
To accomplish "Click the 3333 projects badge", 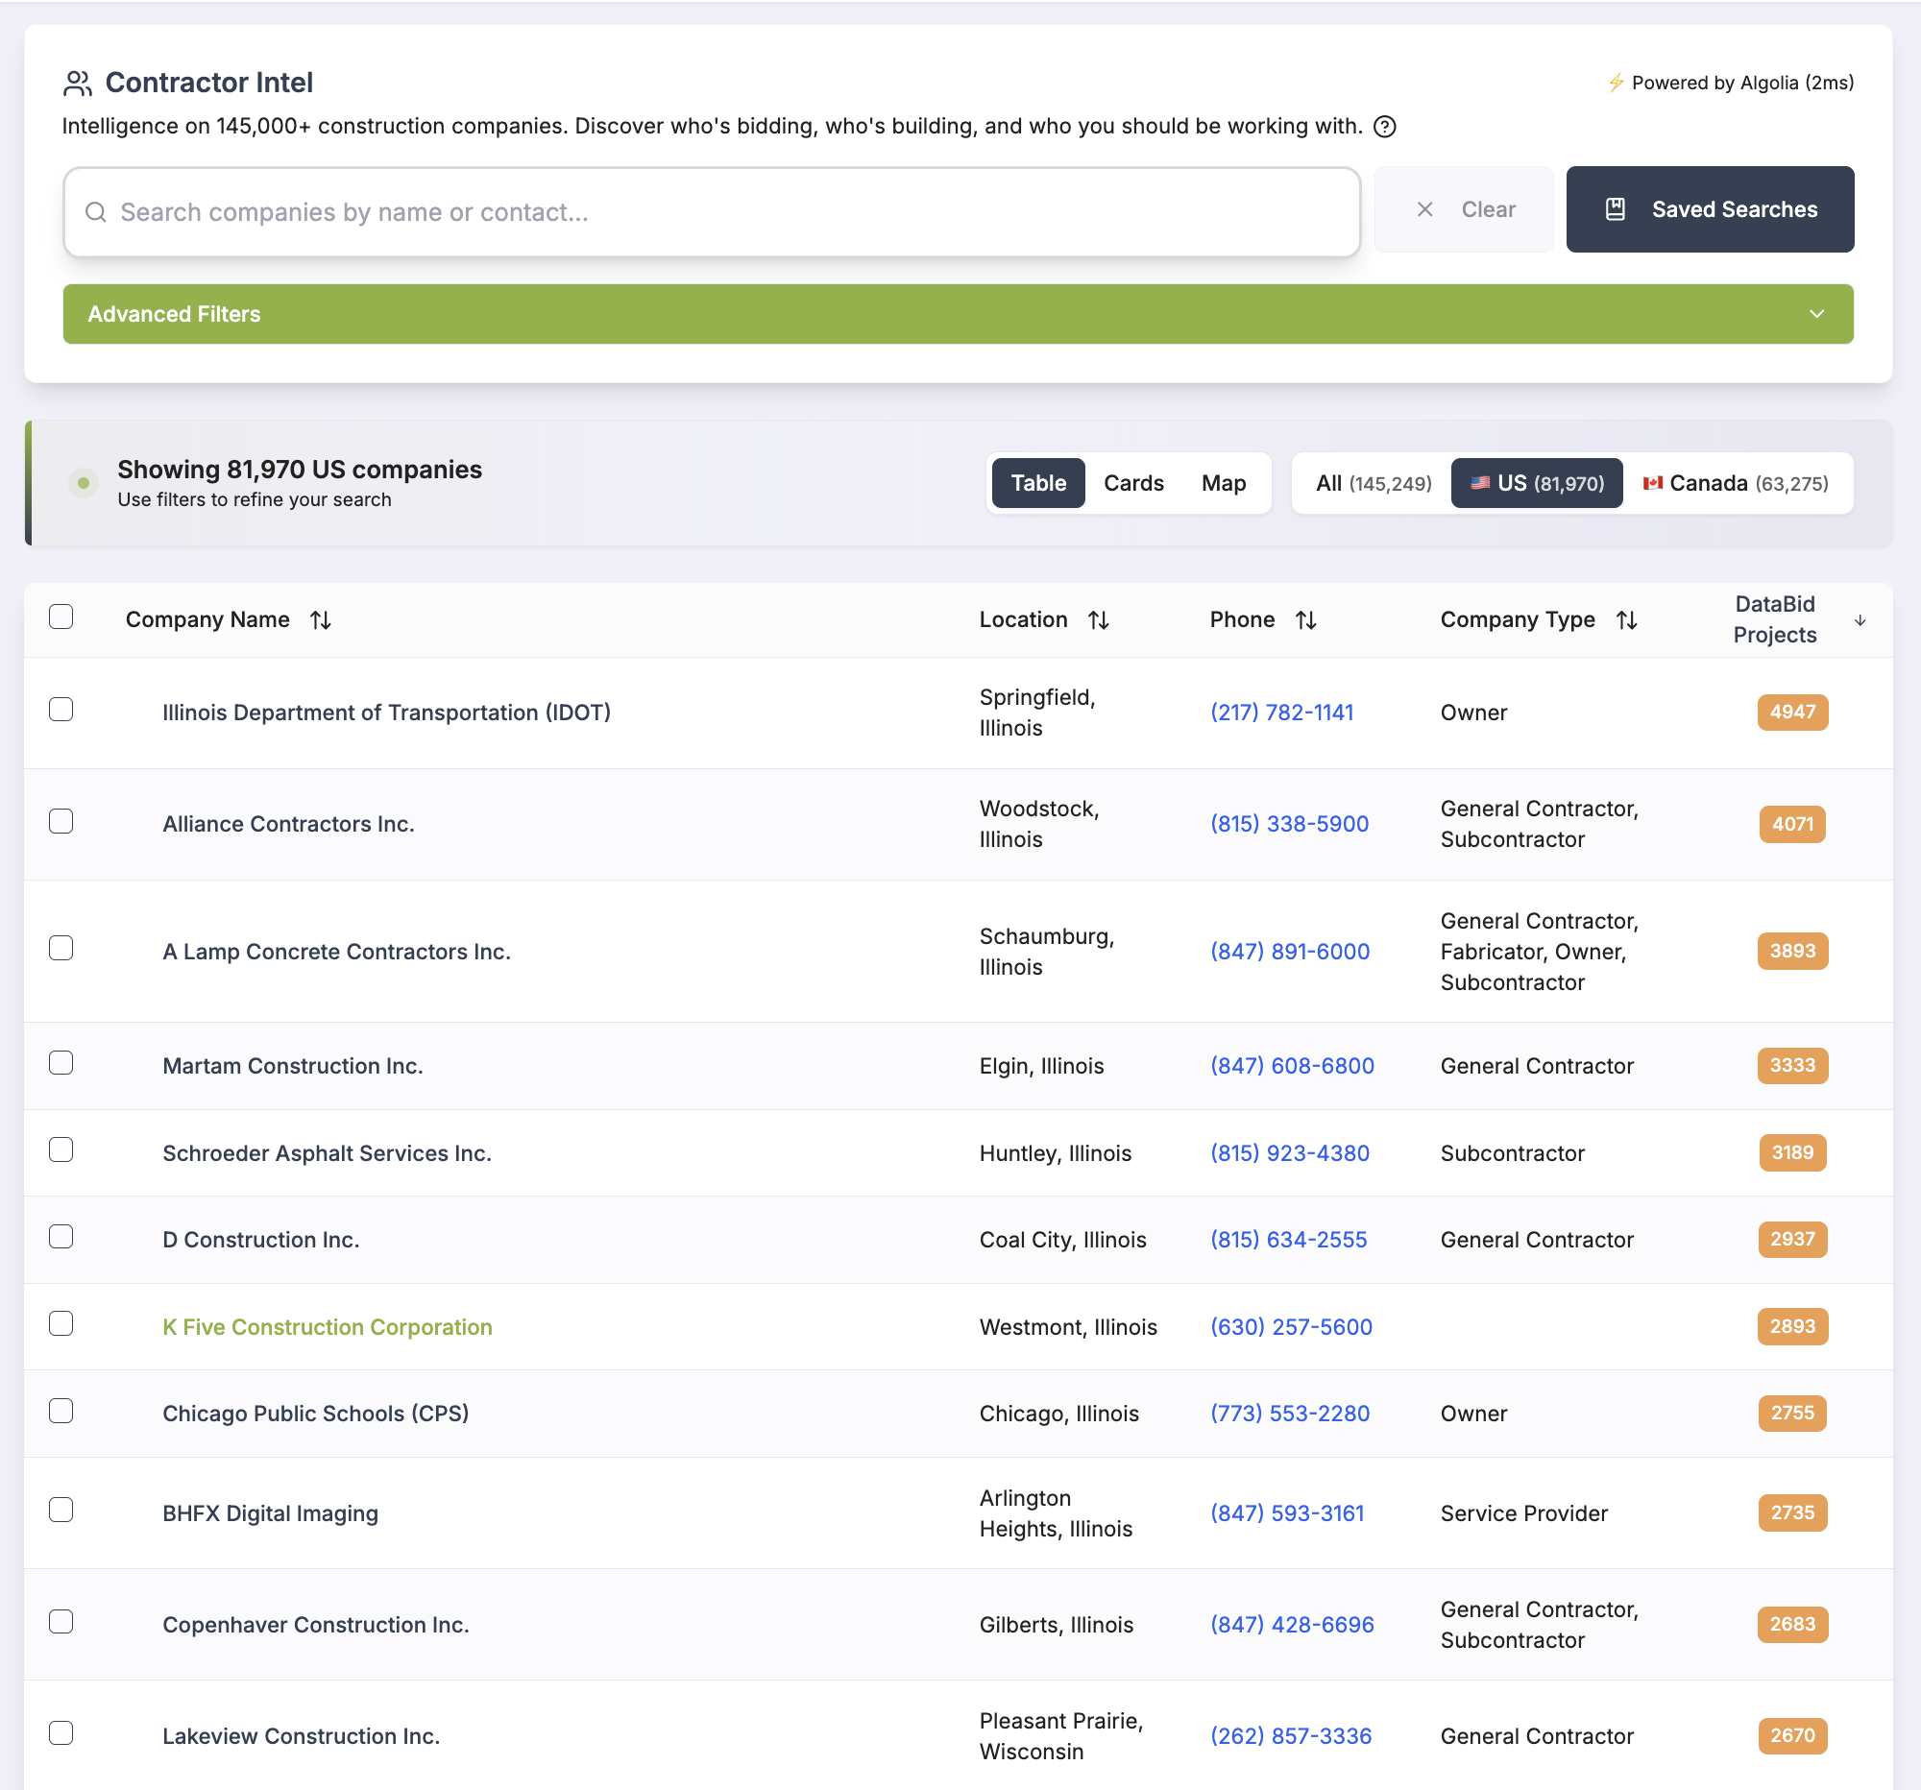I will pos(1792,1066).
